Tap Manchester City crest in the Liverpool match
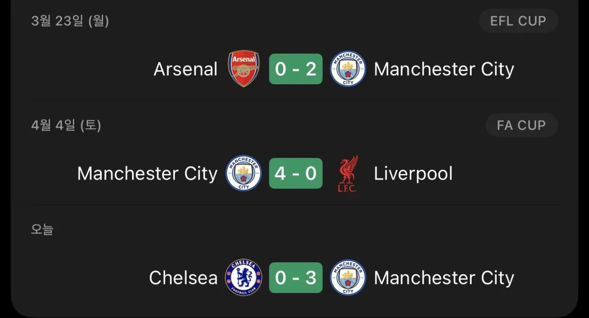Screen dimensions: 589x318 click(x=243, y=173)
